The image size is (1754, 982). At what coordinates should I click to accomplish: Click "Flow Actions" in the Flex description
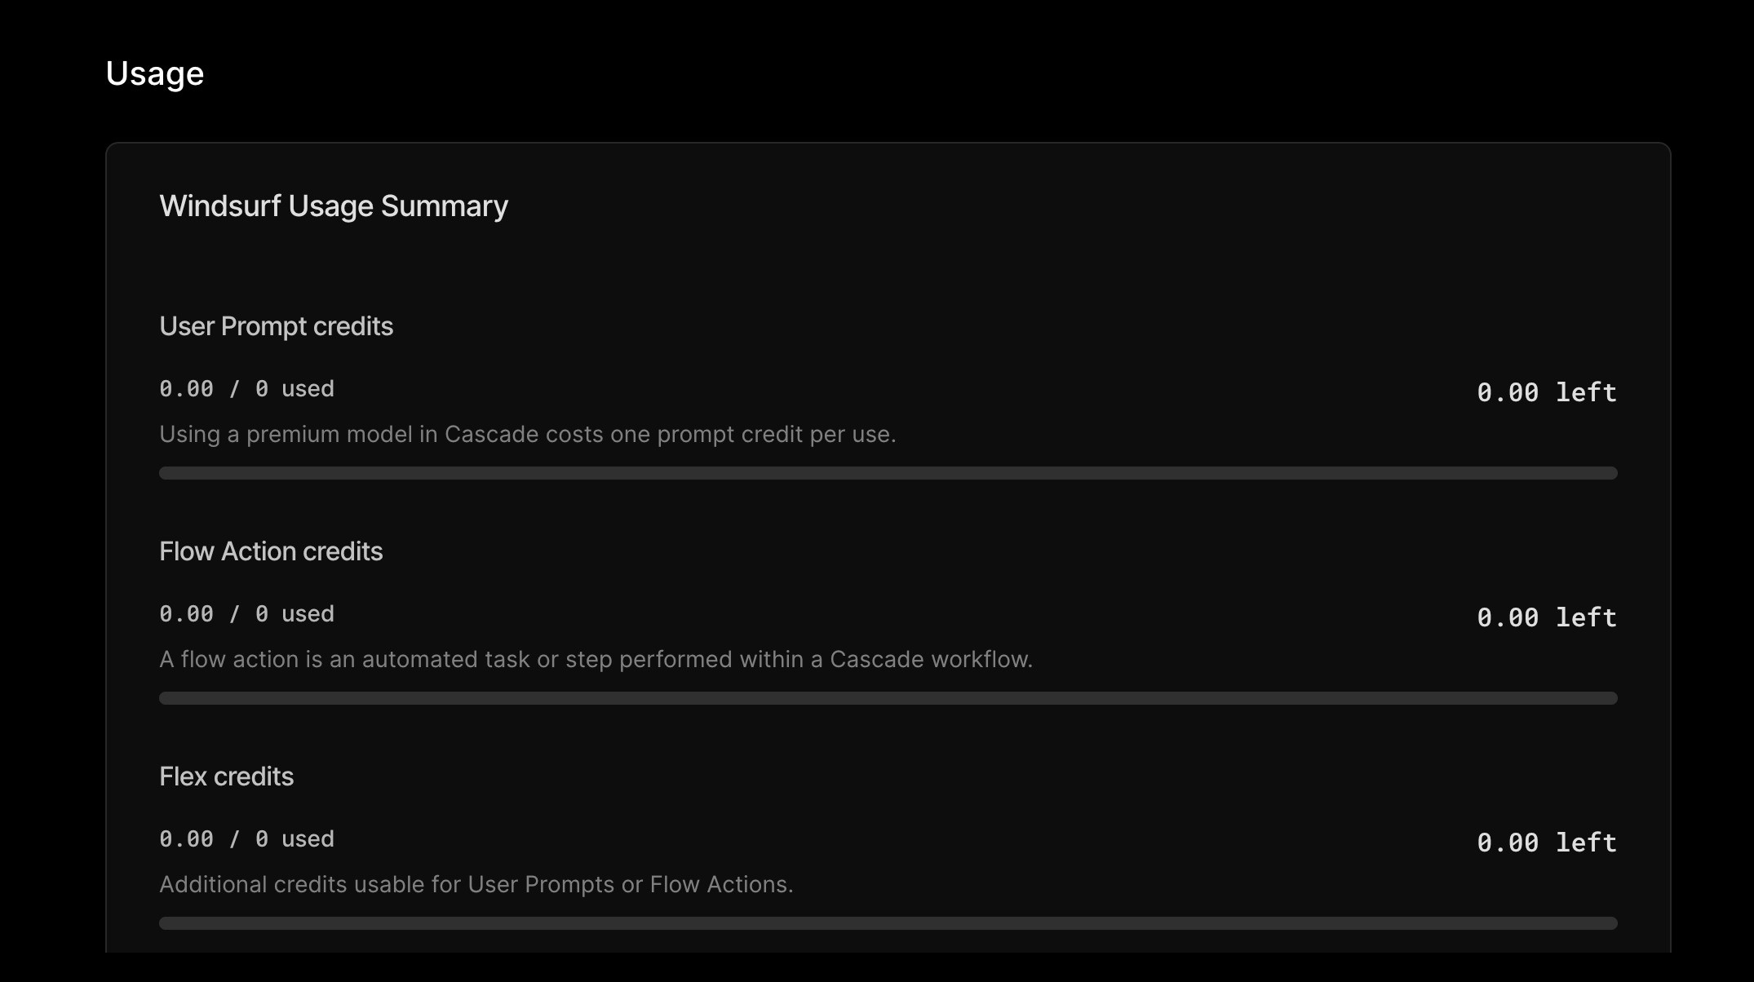click(720, 885)
